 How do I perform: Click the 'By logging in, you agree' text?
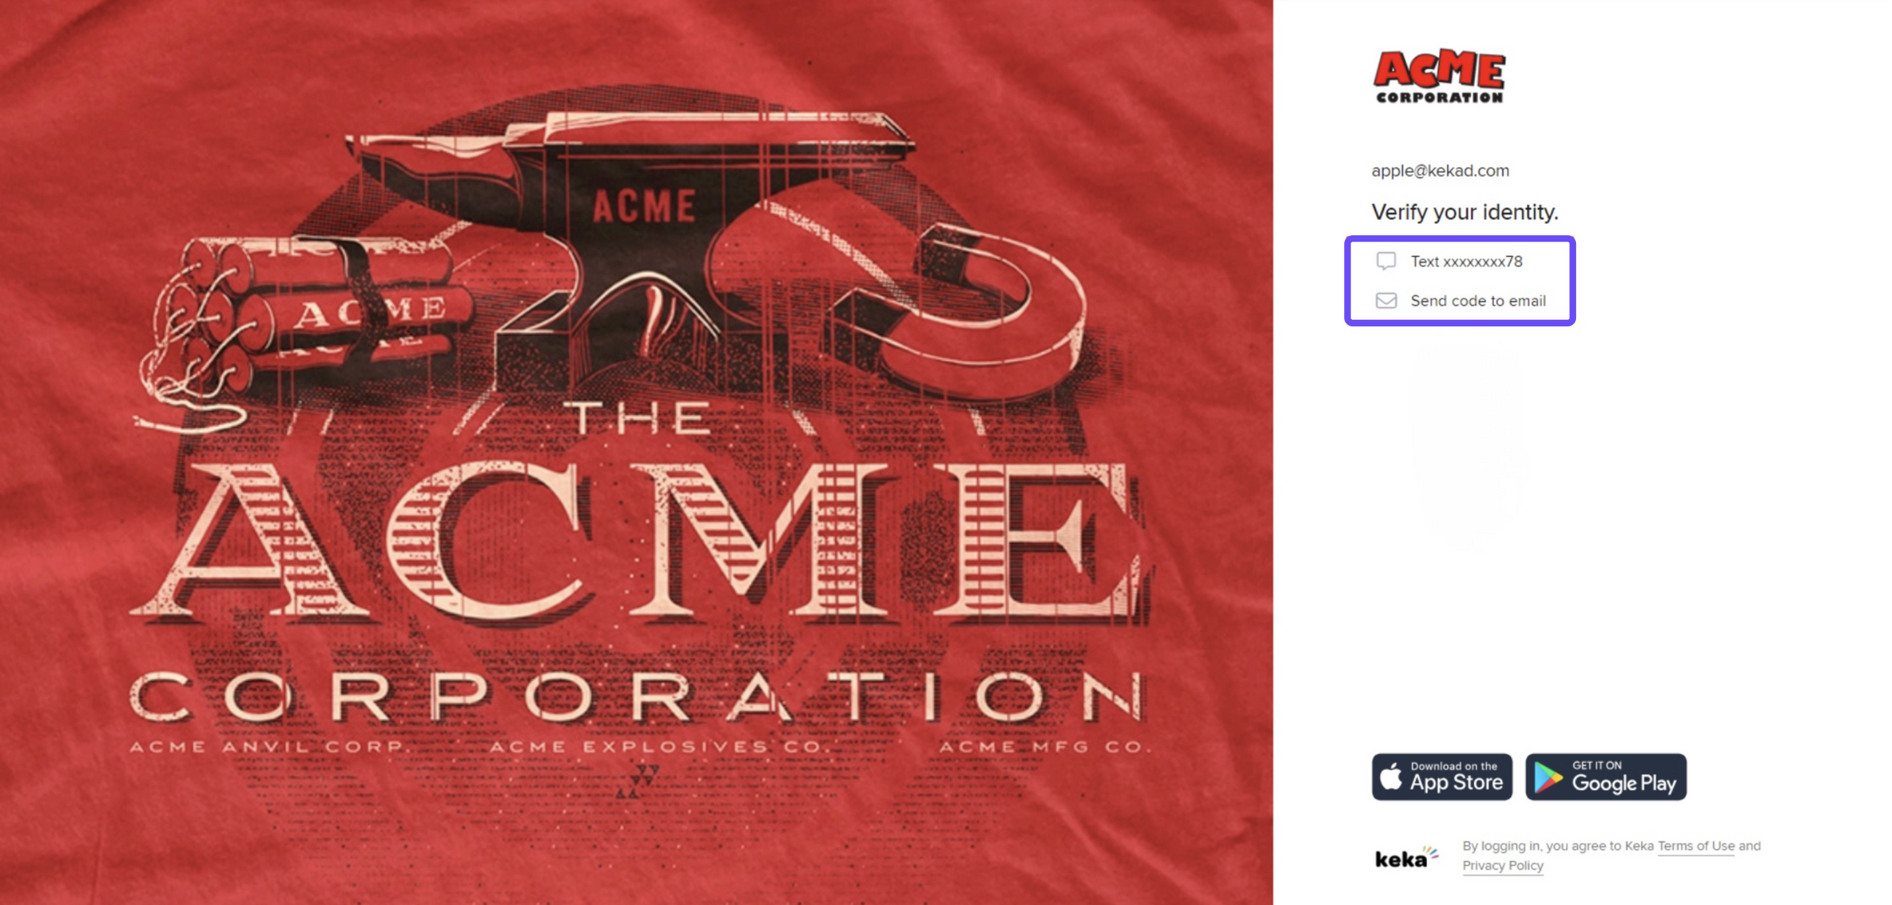pyautogui.click(x=1557, y=845)
